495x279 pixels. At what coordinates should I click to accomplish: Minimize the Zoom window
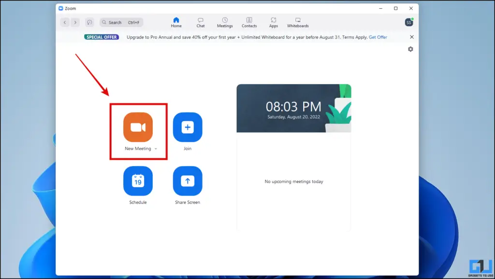click(381, 9)
